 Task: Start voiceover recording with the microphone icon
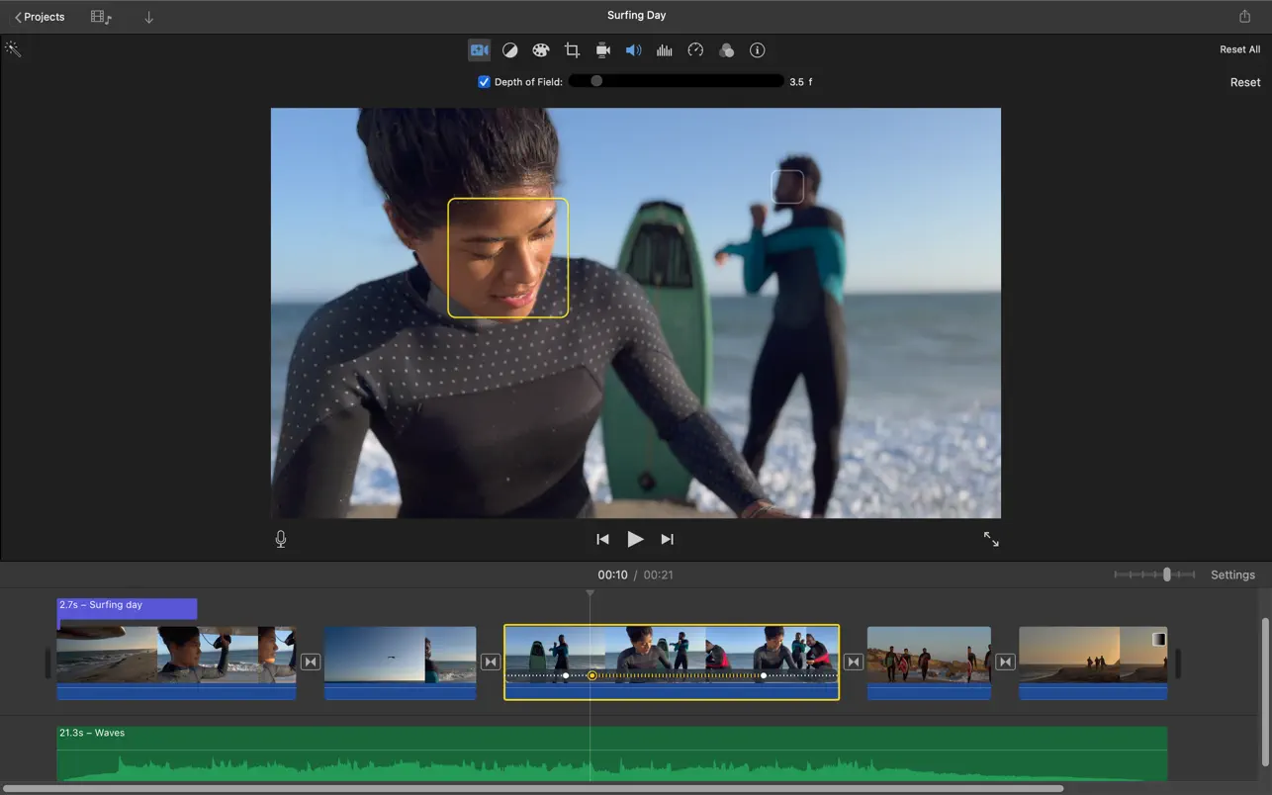point(280,539)
